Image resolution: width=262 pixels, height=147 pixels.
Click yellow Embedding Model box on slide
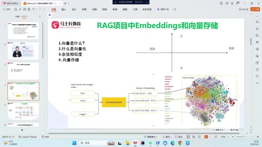point(114,102)
